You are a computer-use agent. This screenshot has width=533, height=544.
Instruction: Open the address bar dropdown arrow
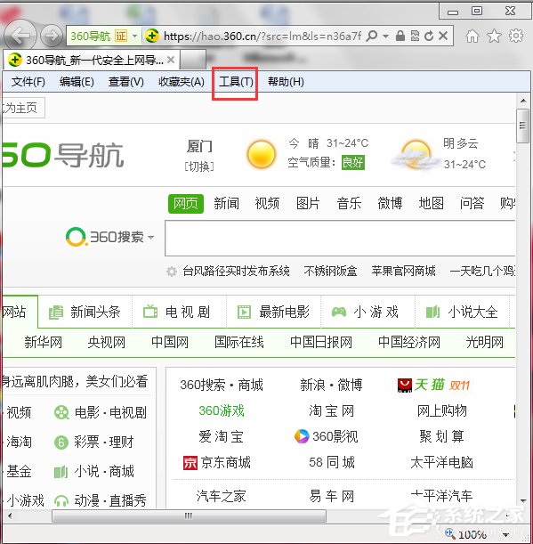385,36
